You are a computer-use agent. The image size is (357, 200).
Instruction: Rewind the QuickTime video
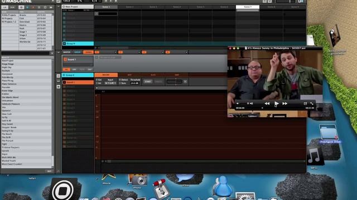[267, 104]
